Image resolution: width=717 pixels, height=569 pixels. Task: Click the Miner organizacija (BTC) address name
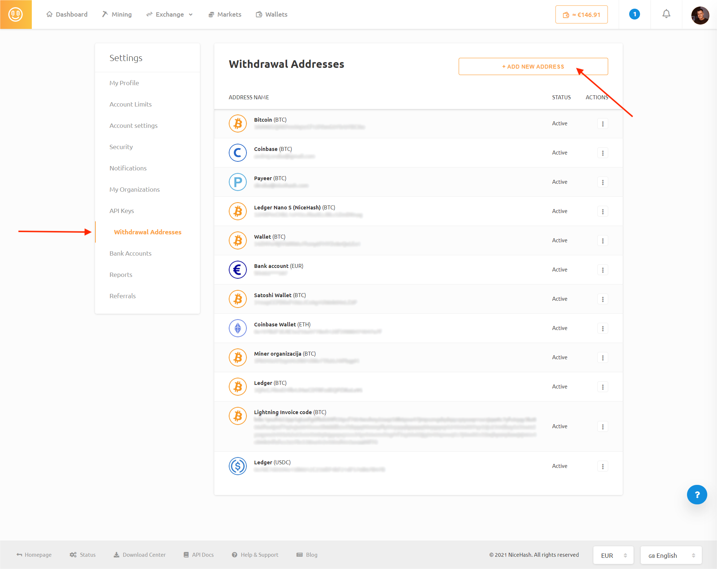285,354
